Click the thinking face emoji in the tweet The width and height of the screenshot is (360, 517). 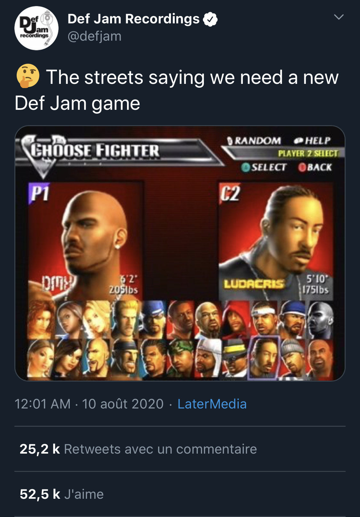point(28,76)
